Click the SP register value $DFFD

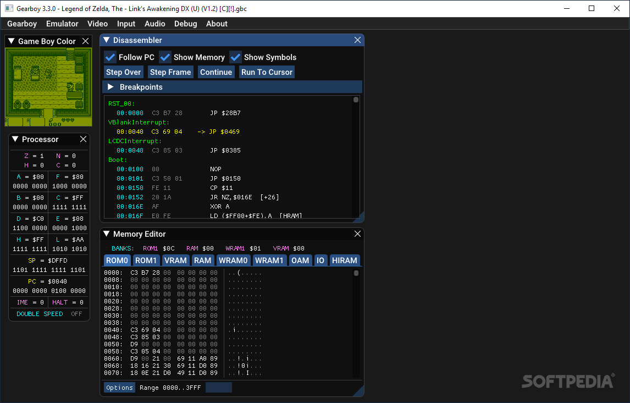(58, 260)
